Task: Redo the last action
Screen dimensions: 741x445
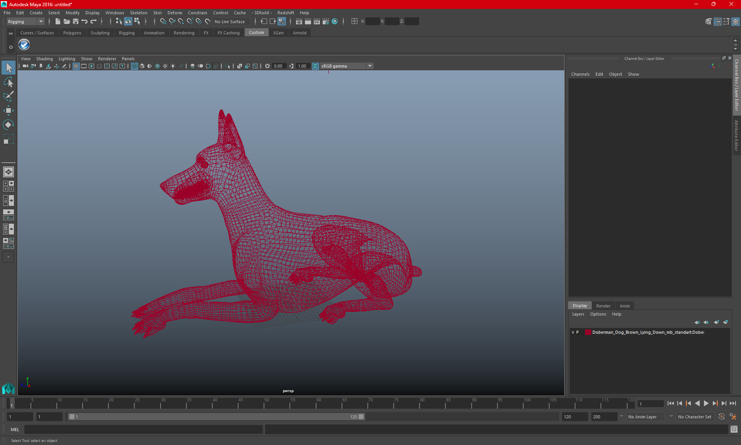Action: tap(94, 22)
